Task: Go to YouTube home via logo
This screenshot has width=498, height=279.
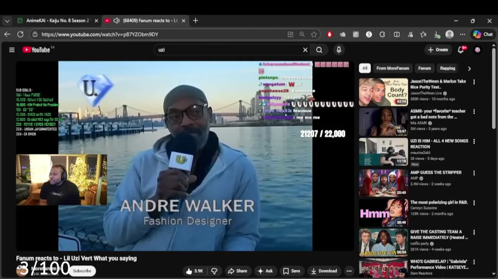Action: coord(36,50)
